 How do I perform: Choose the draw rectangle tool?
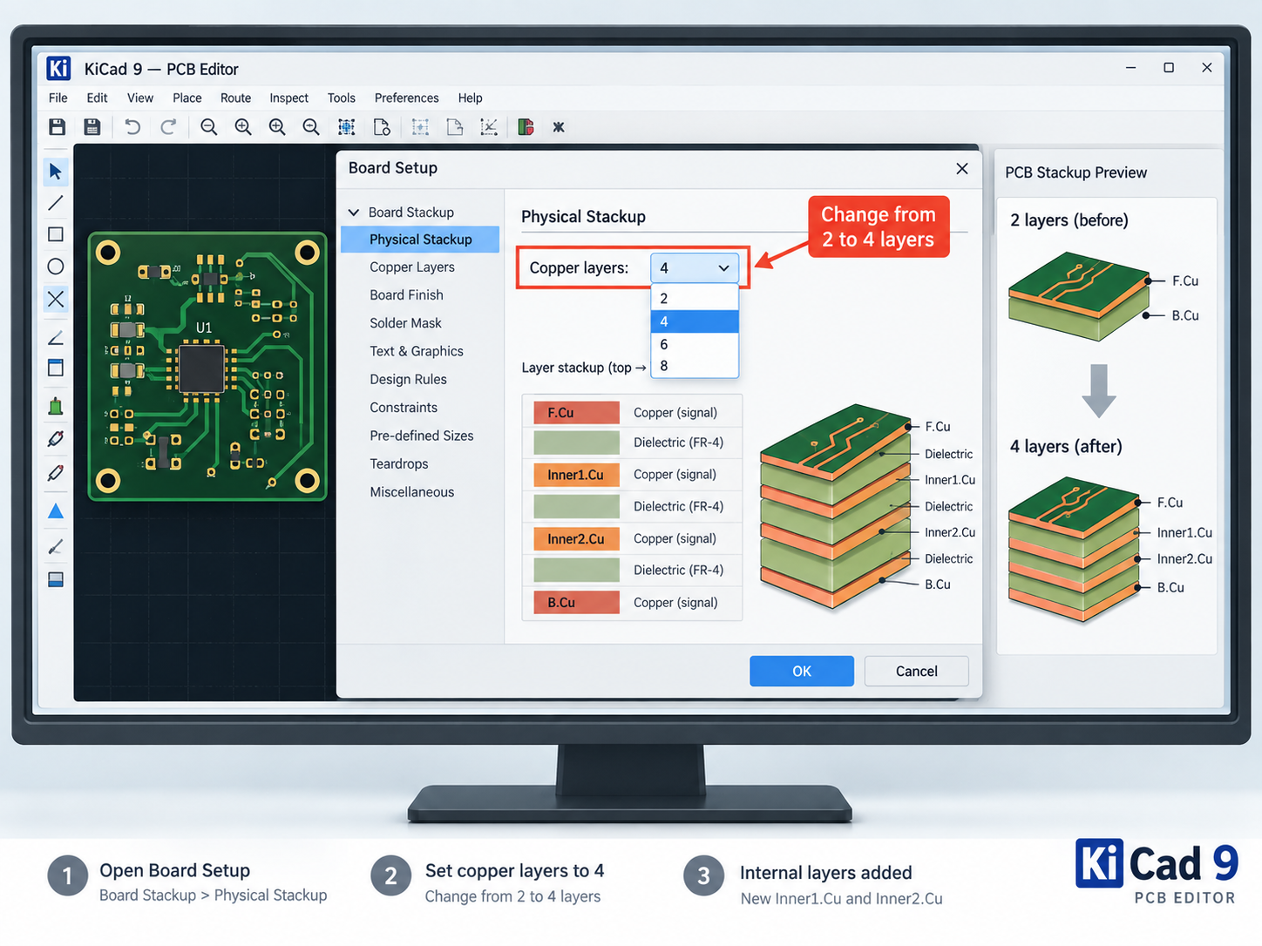point(56,234)
